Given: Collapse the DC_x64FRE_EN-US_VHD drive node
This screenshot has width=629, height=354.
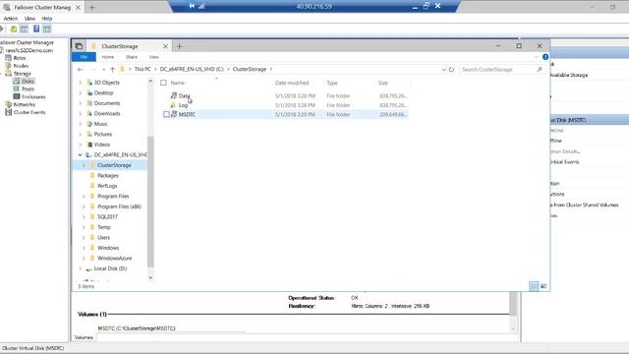Looking at the screenshot, I should click(80, 155).
